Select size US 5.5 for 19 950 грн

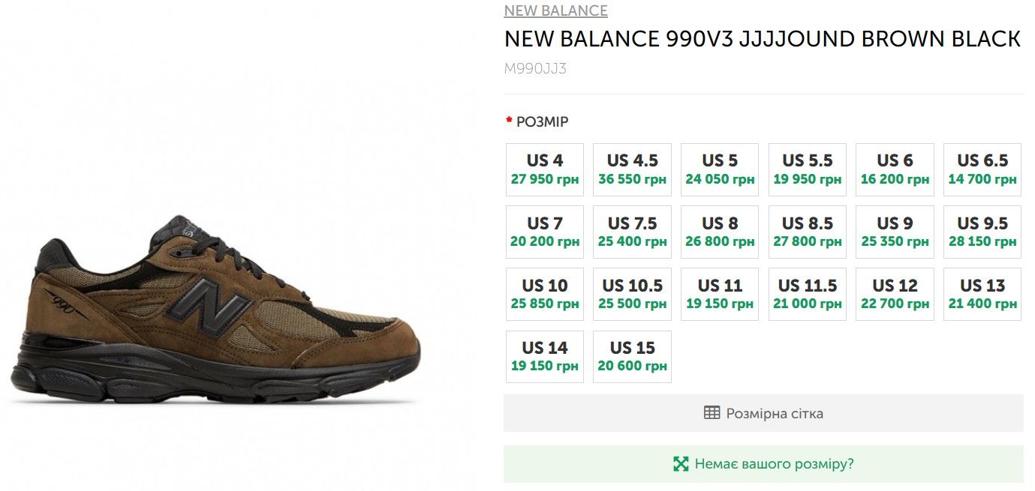(x=807, y=169)
